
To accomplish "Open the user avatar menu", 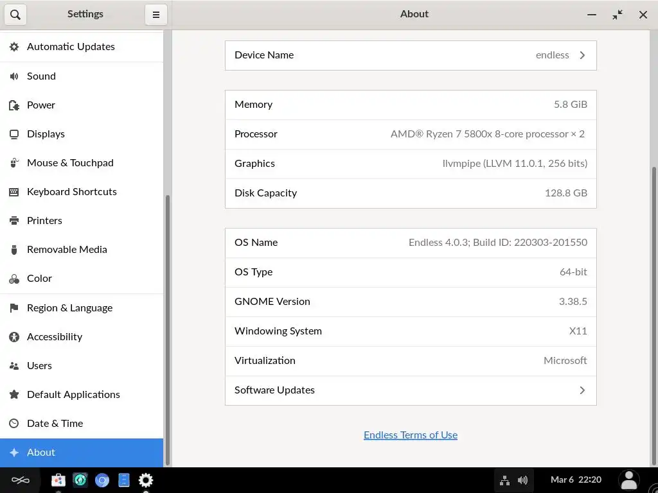I will point(628,480).
